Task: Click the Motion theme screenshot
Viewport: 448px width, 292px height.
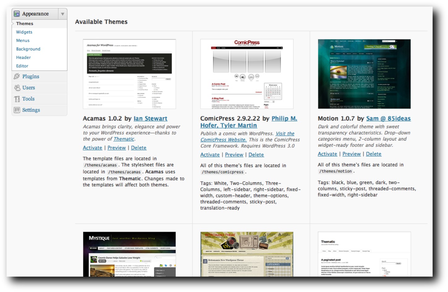Action: click(x=364, y=74)
